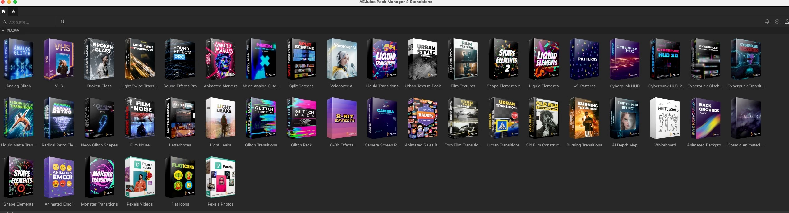Open the Sound Effects Pro pack
The image size is (789, 213).
click(180, 59)
